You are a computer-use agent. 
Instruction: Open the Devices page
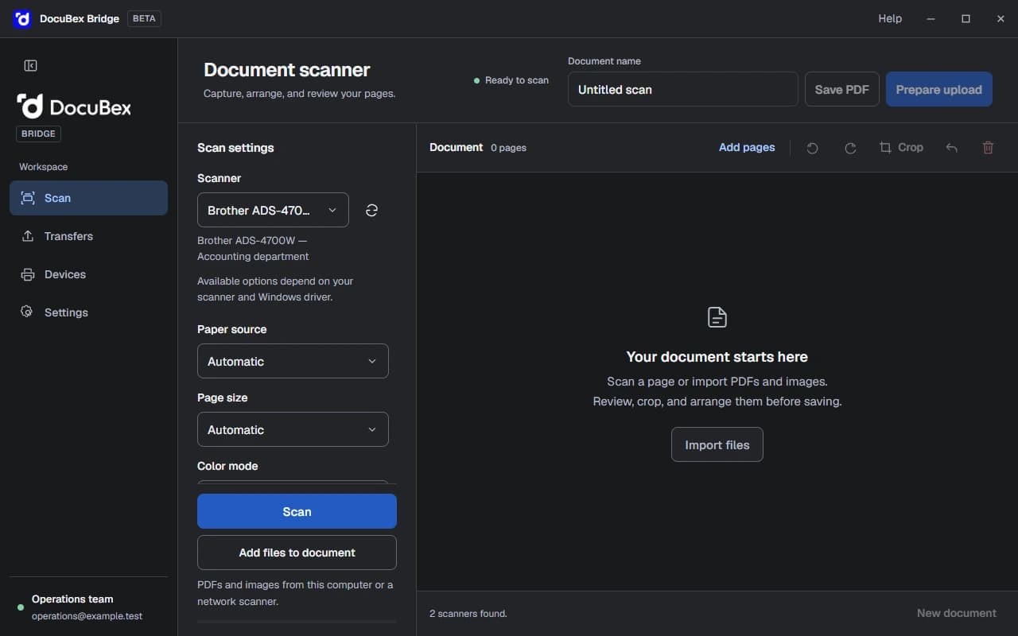tap(89, 274)
